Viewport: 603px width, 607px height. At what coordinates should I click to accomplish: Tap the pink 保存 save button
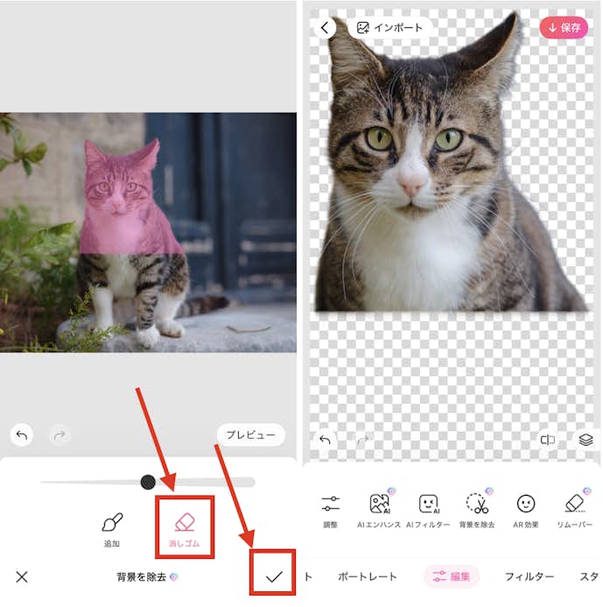[564, 27]
